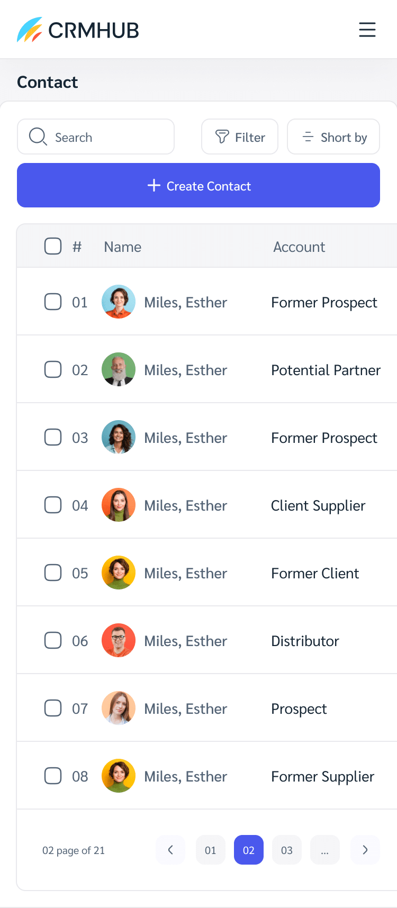This screenshot has width=397, height=908.
Task: Sort by the Name column header
Action: pos(122,247)
